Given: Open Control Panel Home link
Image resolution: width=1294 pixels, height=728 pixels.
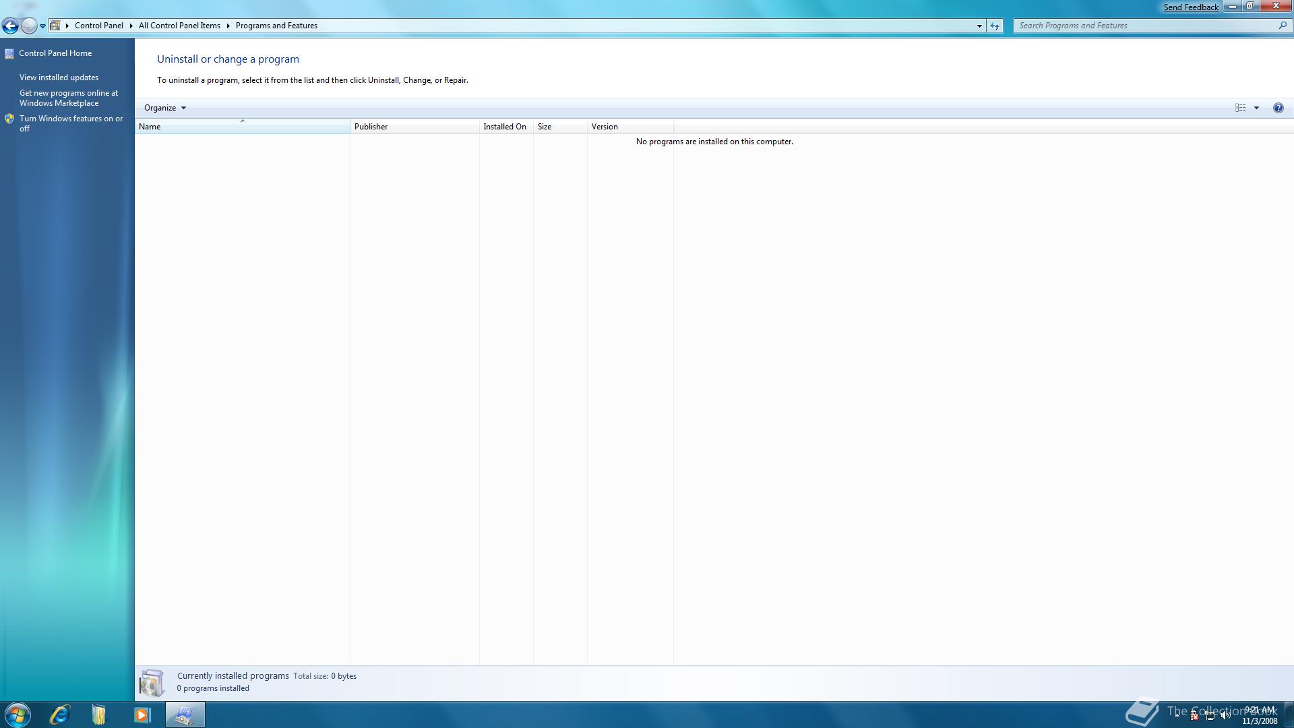Looking at the screenshot, I should [x=55, y=53].
